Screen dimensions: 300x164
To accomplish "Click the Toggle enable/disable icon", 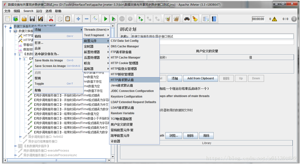I will 95,19.
